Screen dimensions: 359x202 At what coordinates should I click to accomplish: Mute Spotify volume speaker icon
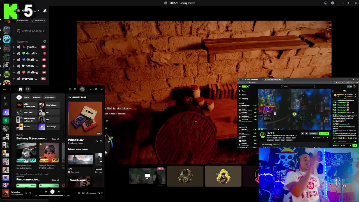[87, 193]
